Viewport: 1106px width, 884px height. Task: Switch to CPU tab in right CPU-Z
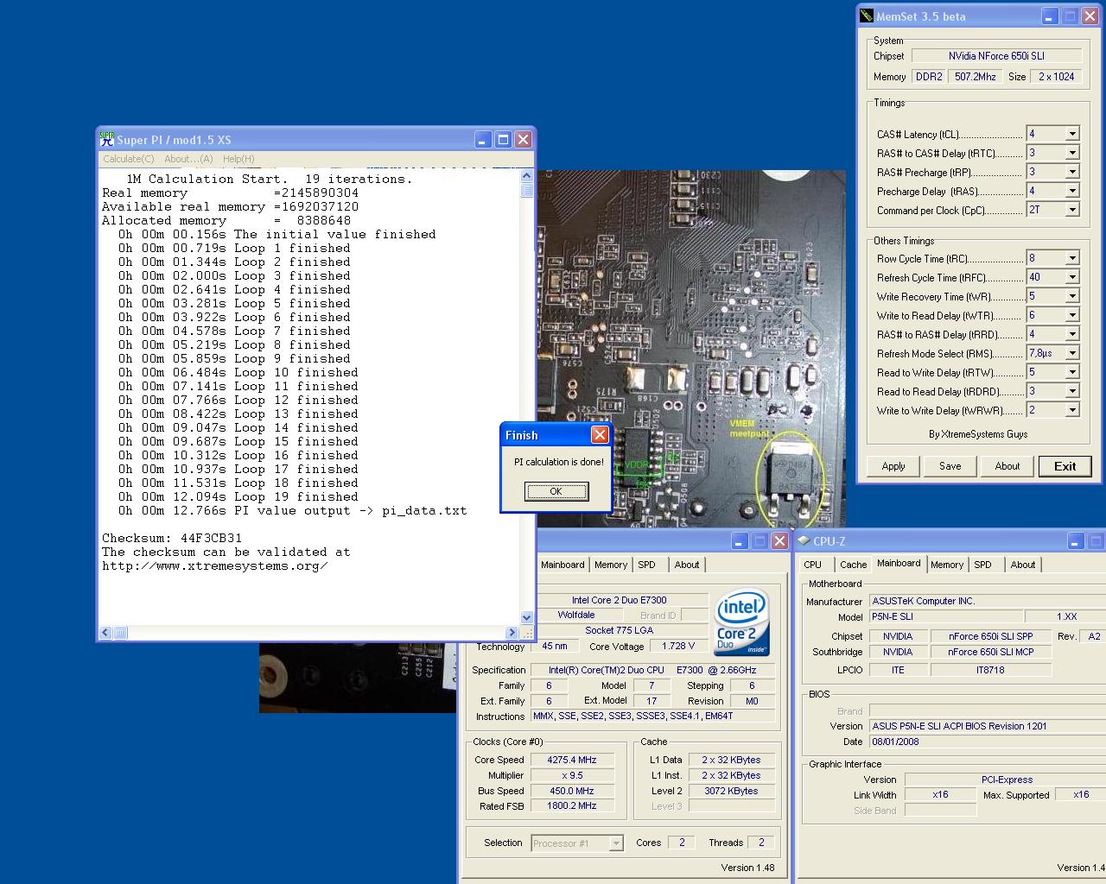pyautogui.click(x=813, y=565)
